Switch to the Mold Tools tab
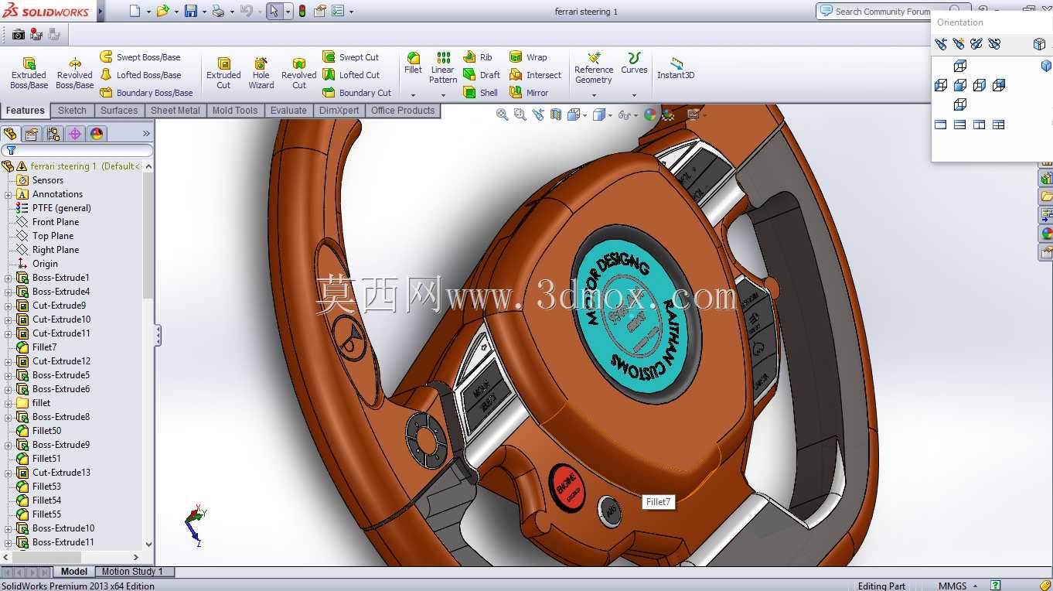Screen dimensions: 1053x591 coord(235,111)
